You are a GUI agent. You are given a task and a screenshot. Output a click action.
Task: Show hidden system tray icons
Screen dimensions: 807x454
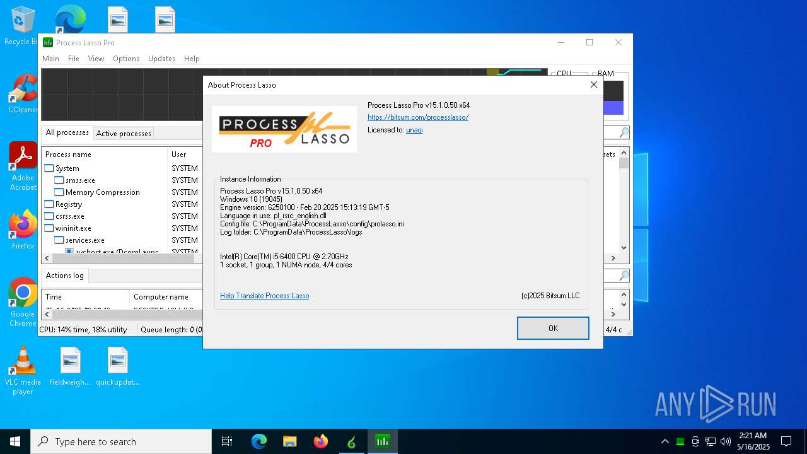tap(665, 441)
